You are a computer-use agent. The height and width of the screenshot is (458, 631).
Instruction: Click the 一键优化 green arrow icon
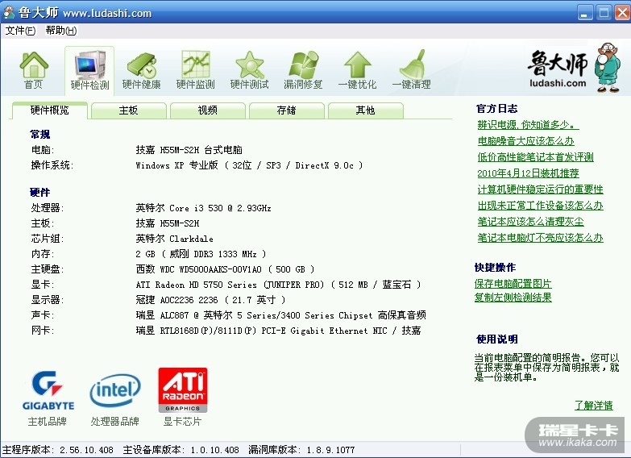[x=357, y=70]
